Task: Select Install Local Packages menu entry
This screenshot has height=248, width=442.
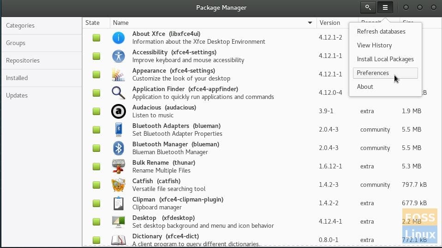Action: pos(385,59)
